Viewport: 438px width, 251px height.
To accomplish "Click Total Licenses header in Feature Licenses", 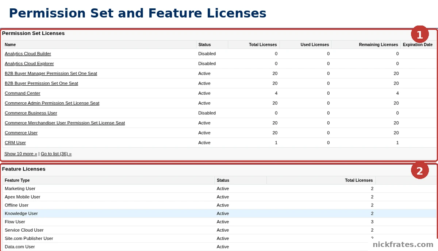I will coord(321,180).
